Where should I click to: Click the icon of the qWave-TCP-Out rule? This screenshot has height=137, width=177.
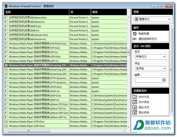click(6, 104)
